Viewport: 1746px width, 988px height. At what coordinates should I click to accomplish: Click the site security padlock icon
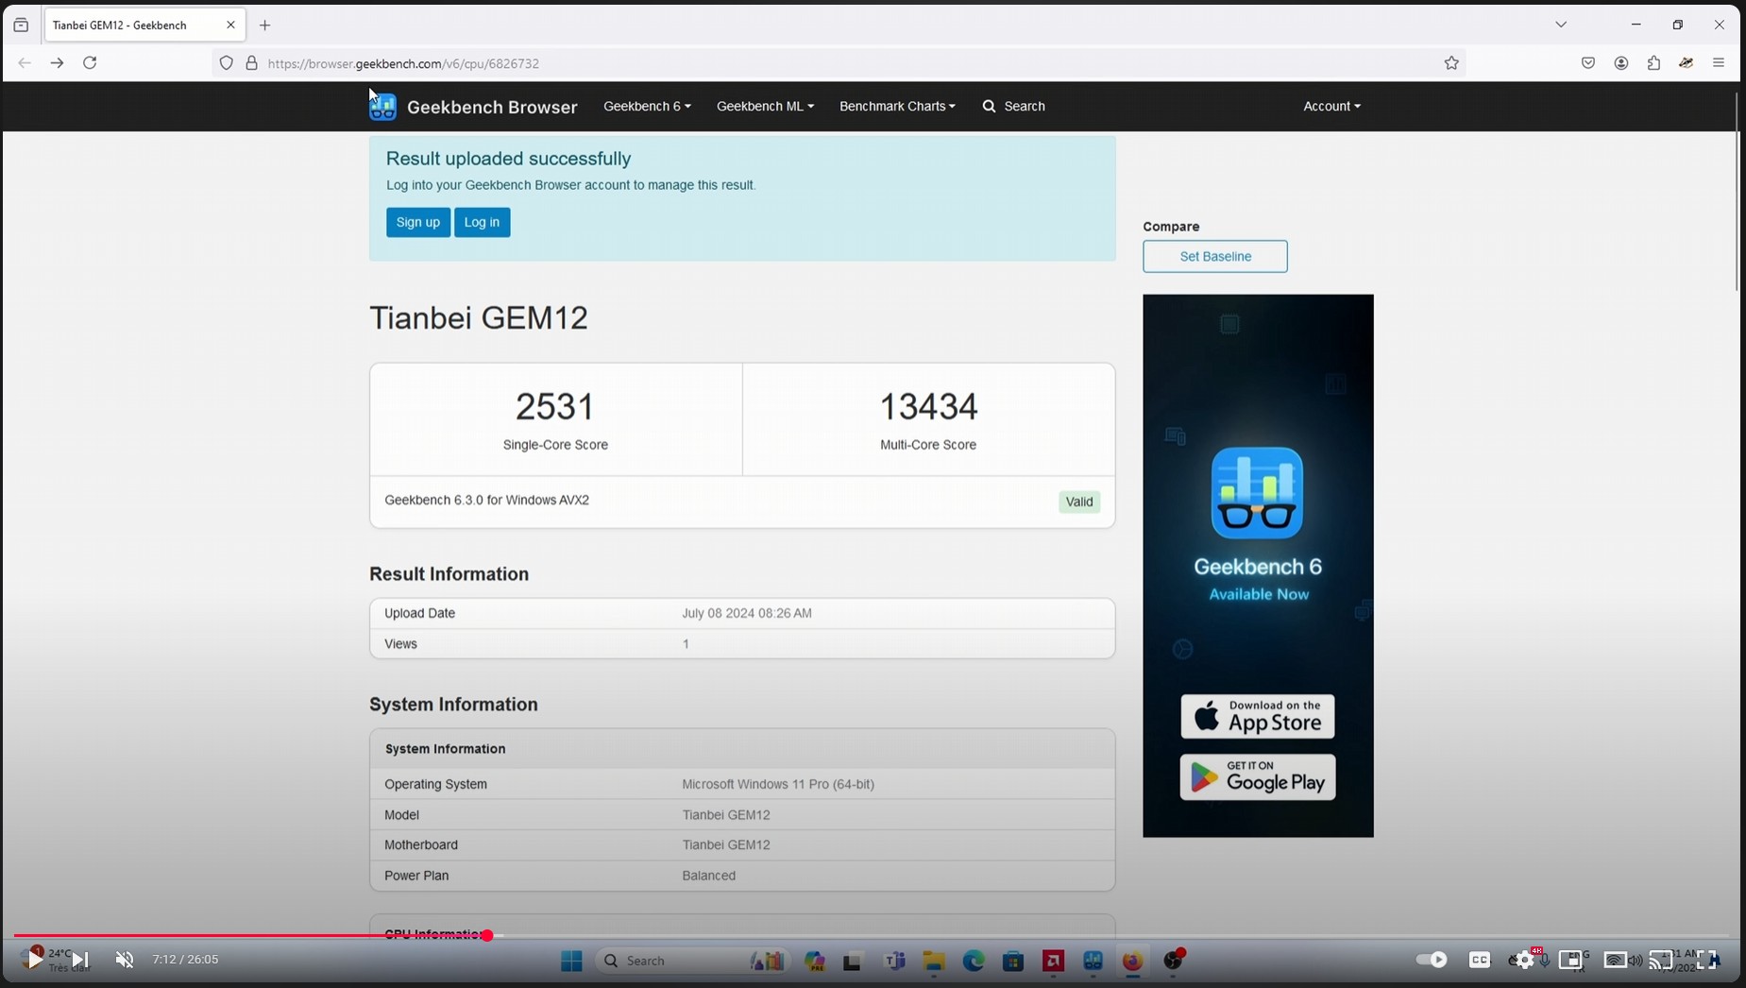tap(251, 63)
